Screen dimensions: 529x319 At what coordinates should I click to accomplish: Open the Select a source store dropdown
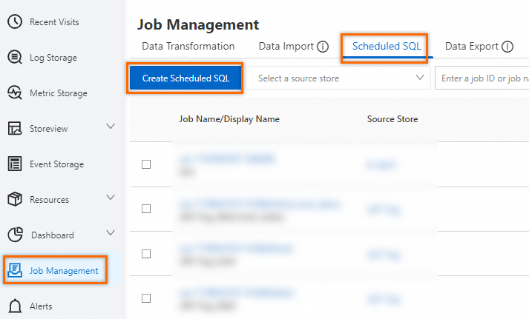click(338, 78)
